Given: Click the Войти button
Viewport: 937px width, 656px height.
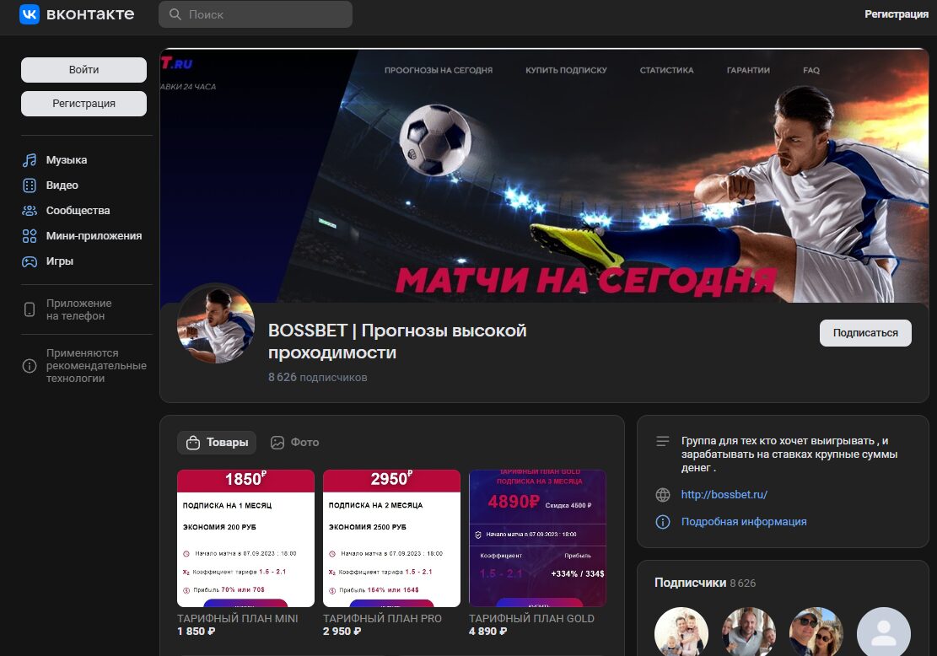Looking at the screenshot, I should tap(83, 70).
